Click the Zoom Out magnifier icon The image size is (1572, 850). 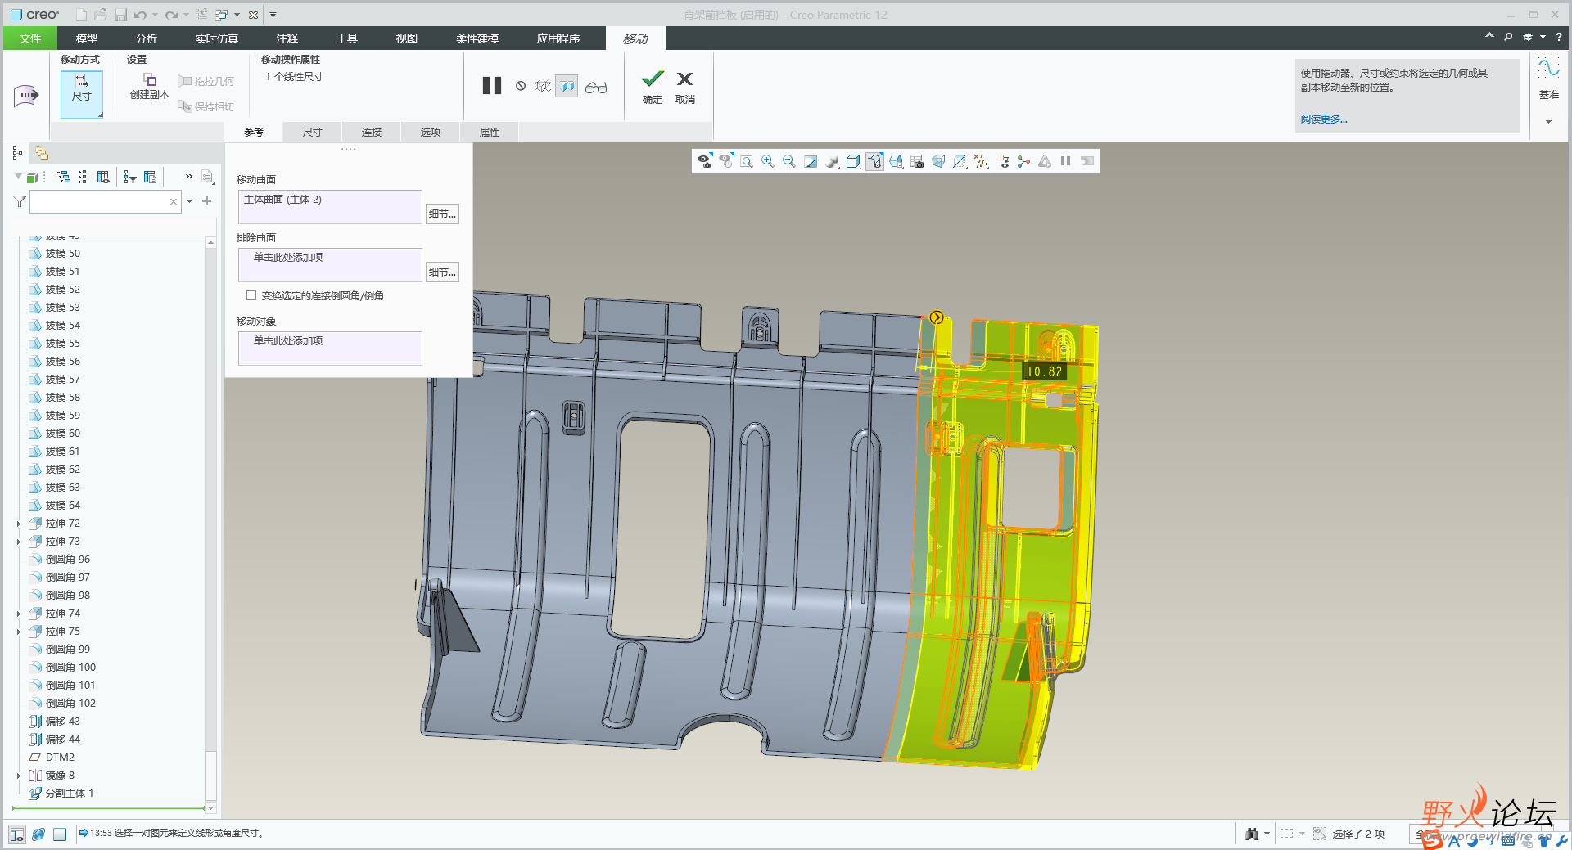coord(788,161)
